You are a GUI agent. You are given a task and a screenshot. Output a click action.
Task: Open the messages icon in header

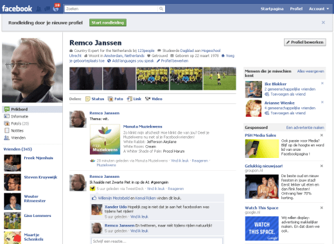(x=47, y=9)
